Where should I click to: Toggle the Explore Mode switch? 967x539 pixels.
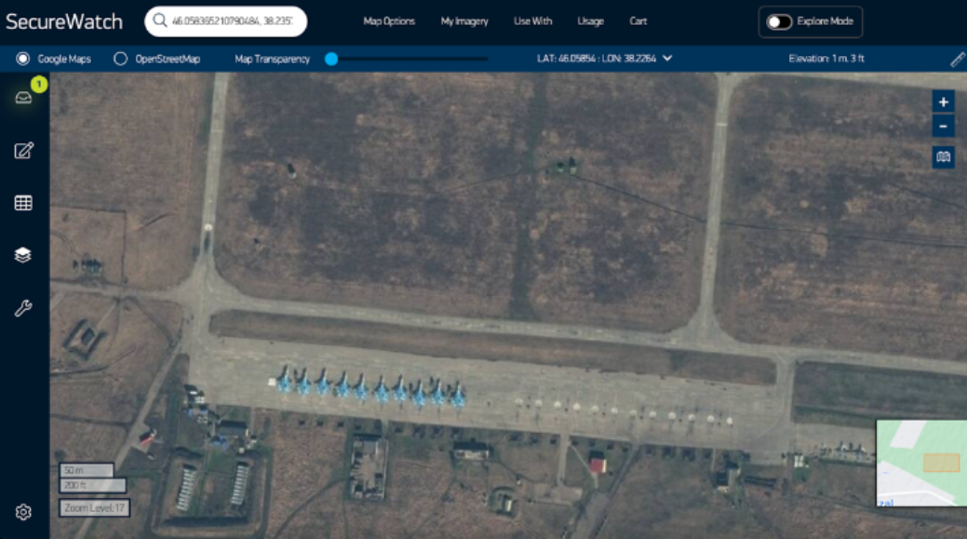(x=779, y=22)
